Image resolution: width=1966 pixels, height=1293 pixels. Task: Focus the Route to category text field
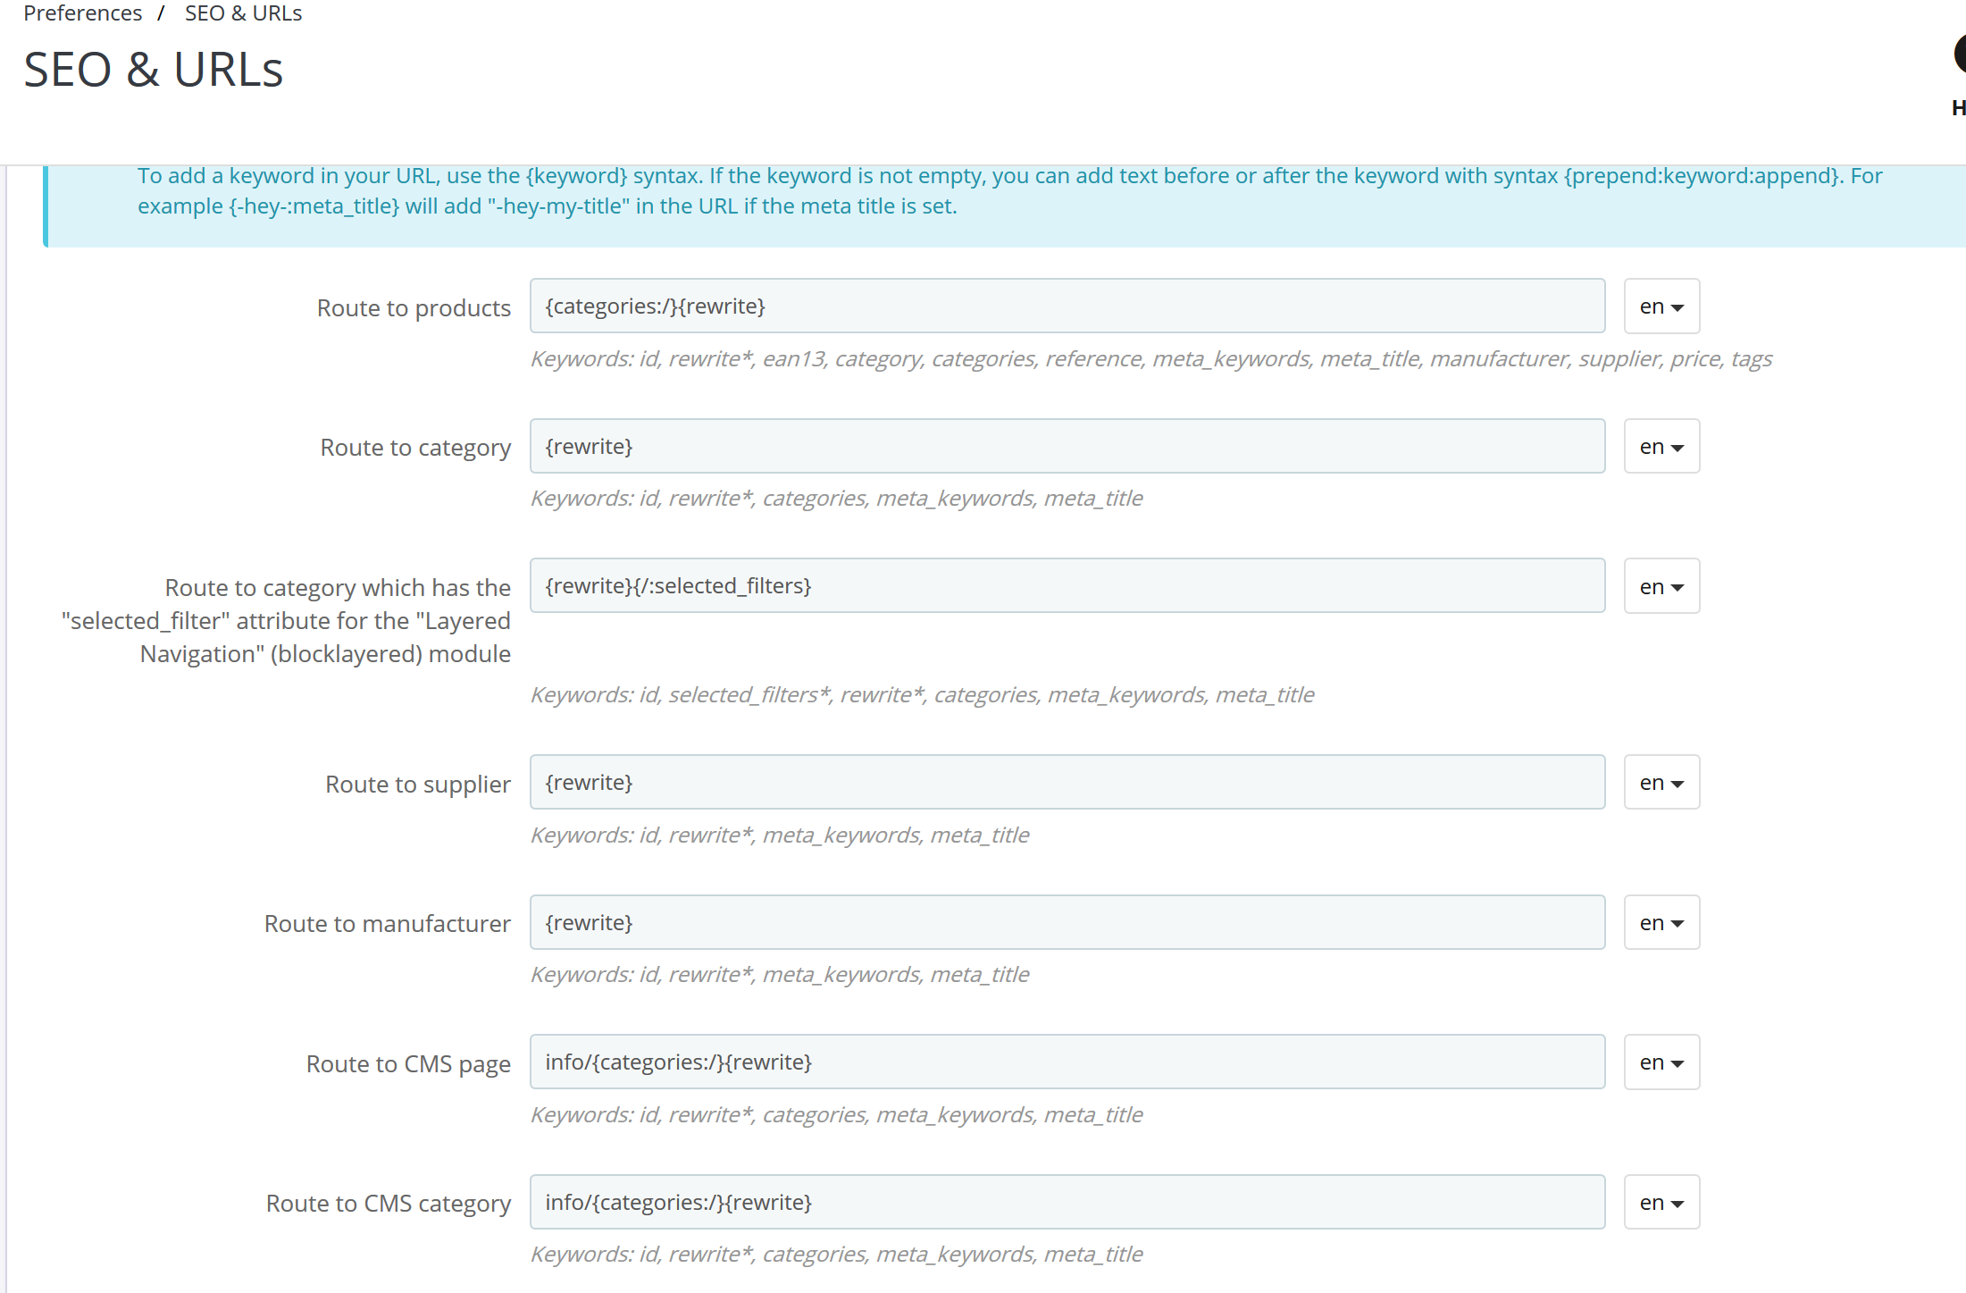pyautogui.click(x=1067, y=447)
